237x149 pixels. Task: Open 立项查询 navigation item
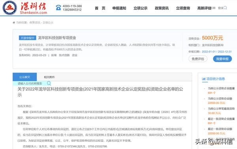183,8
